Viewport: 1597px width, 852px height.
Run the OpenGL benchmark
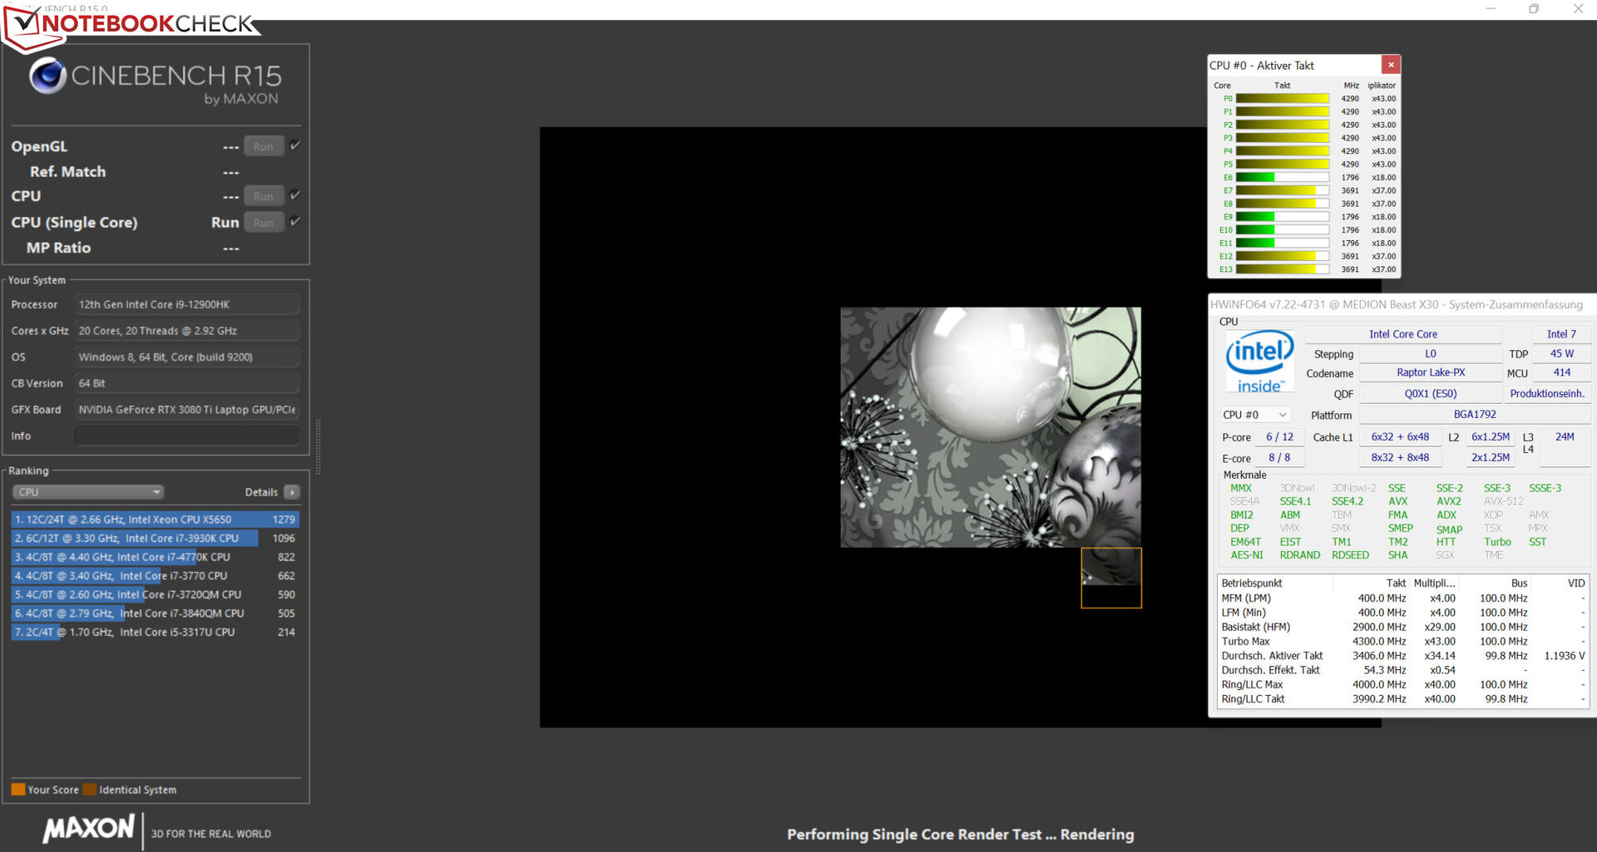point(264,146)
